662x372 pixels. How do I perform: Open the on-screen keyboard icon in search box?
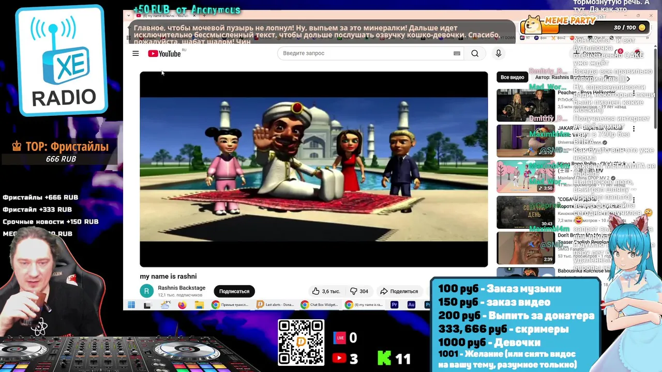tap(457, 53)
